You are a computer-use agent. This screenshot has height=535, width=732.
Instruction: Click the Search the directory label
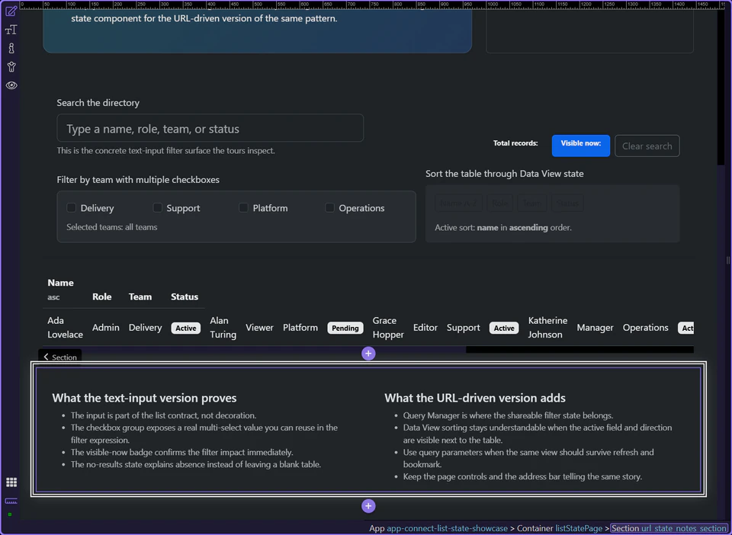pyautogui.click(x=98, y=103)
